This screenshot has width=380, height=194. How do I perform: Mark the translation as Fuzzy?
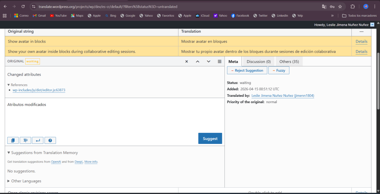(279, 70)
